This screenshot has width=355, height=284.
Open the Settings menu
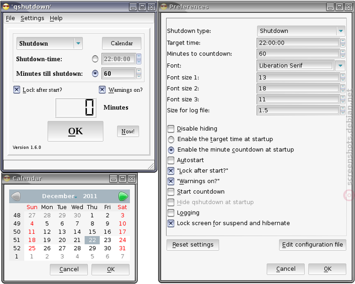[x=32, y=18]
